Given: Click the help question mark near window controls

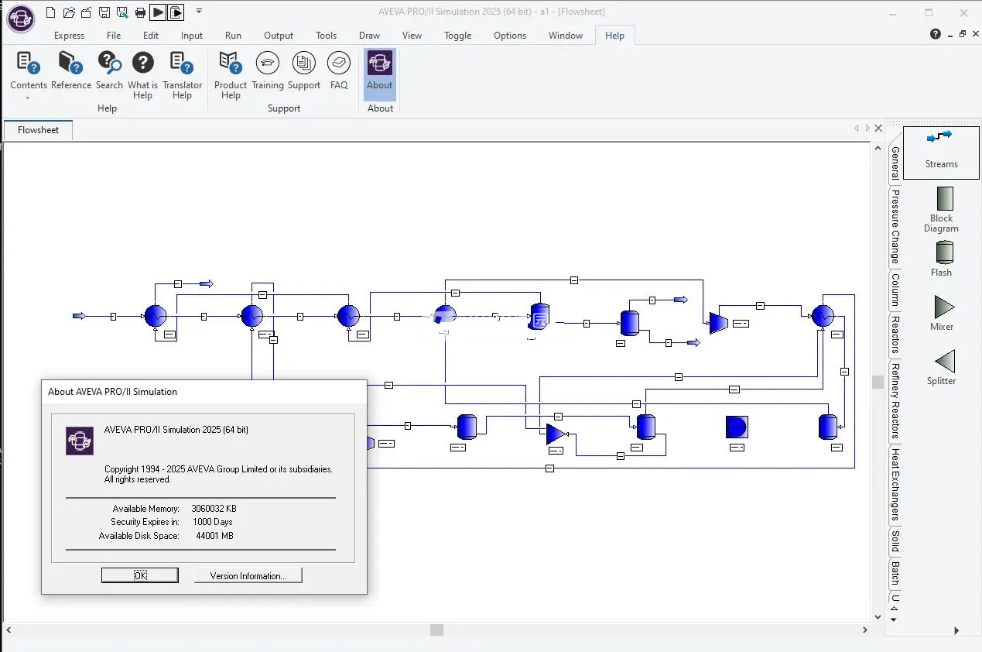Looking at the screenshot, I should 936,34.
